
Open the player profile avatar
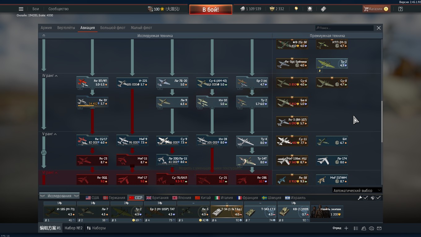(x=150, y=9)
